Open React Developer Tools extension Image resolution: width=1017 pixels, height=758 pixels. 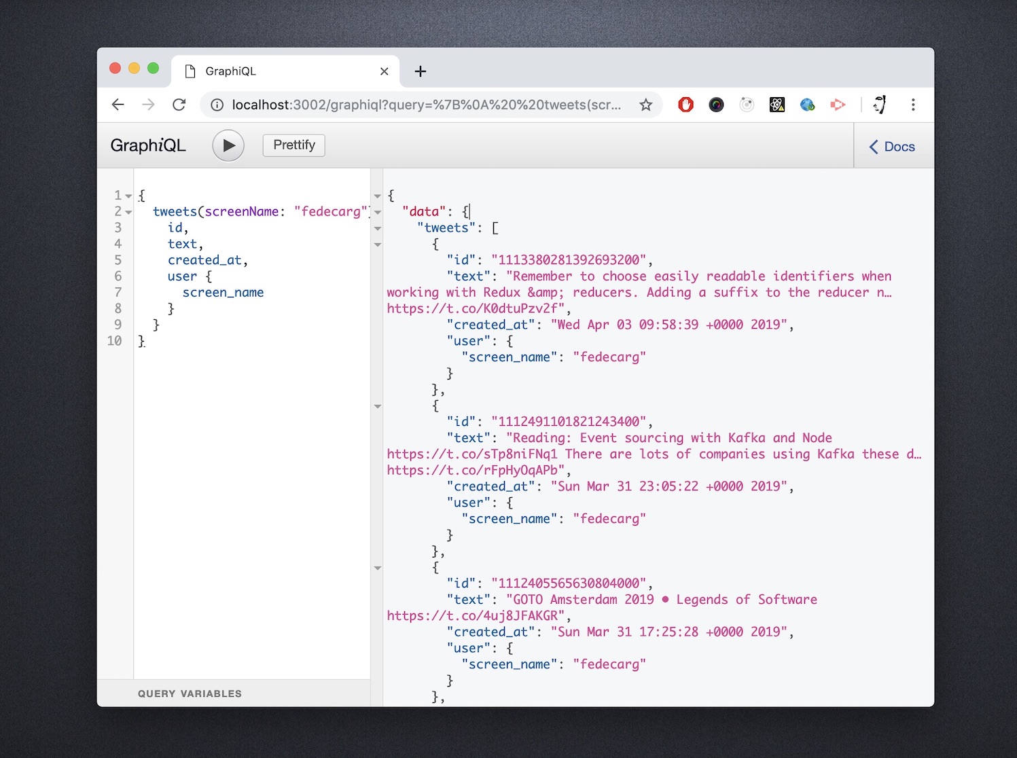pyautogui.click(x=777, y=105)
